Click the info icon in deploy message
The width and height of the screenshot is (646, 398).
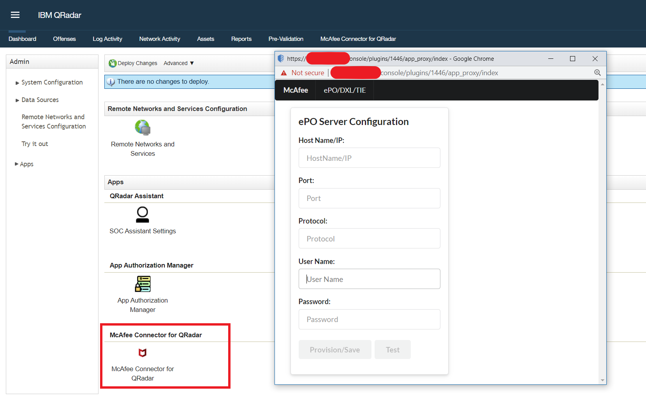tap(111, 82)
